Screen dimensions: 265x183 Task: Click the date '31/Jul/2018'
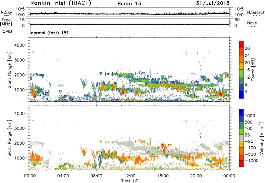tap(213, 3)
